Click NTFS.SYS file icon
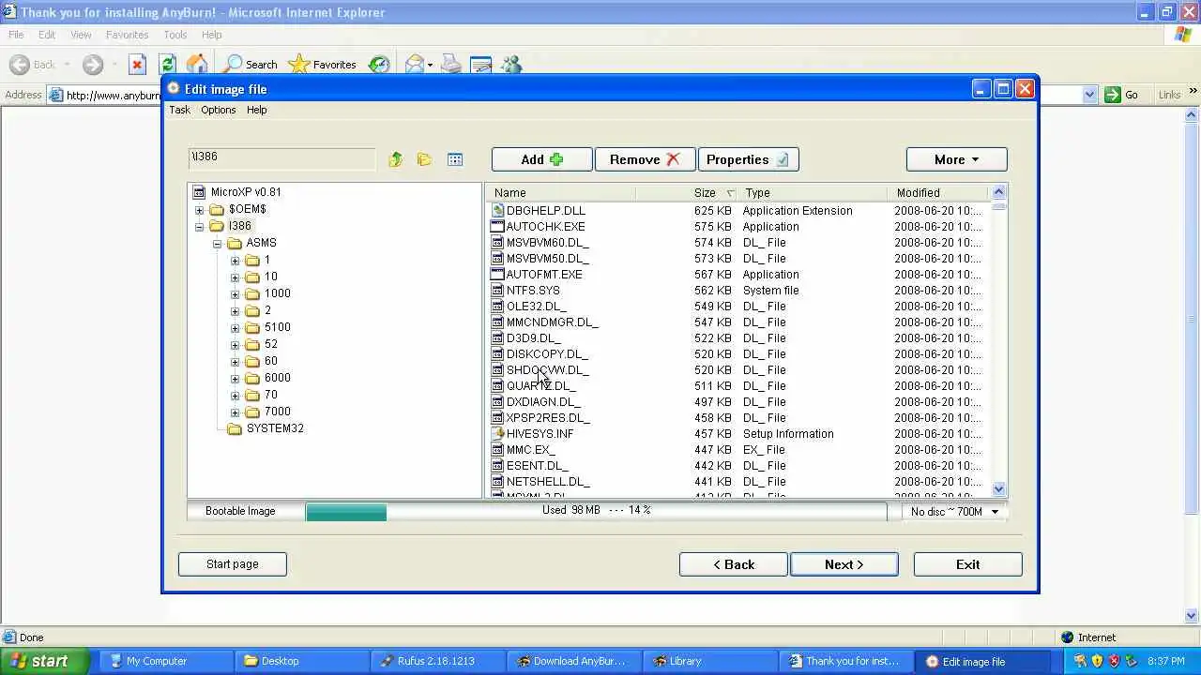Image resolution: width=1201 pixels, height=675 pixels. click(x=498, y=291)
